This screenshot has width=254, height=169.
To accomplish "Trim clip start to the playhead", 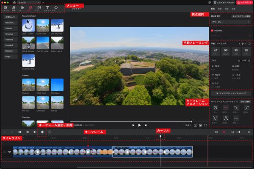I will (28, 132).
